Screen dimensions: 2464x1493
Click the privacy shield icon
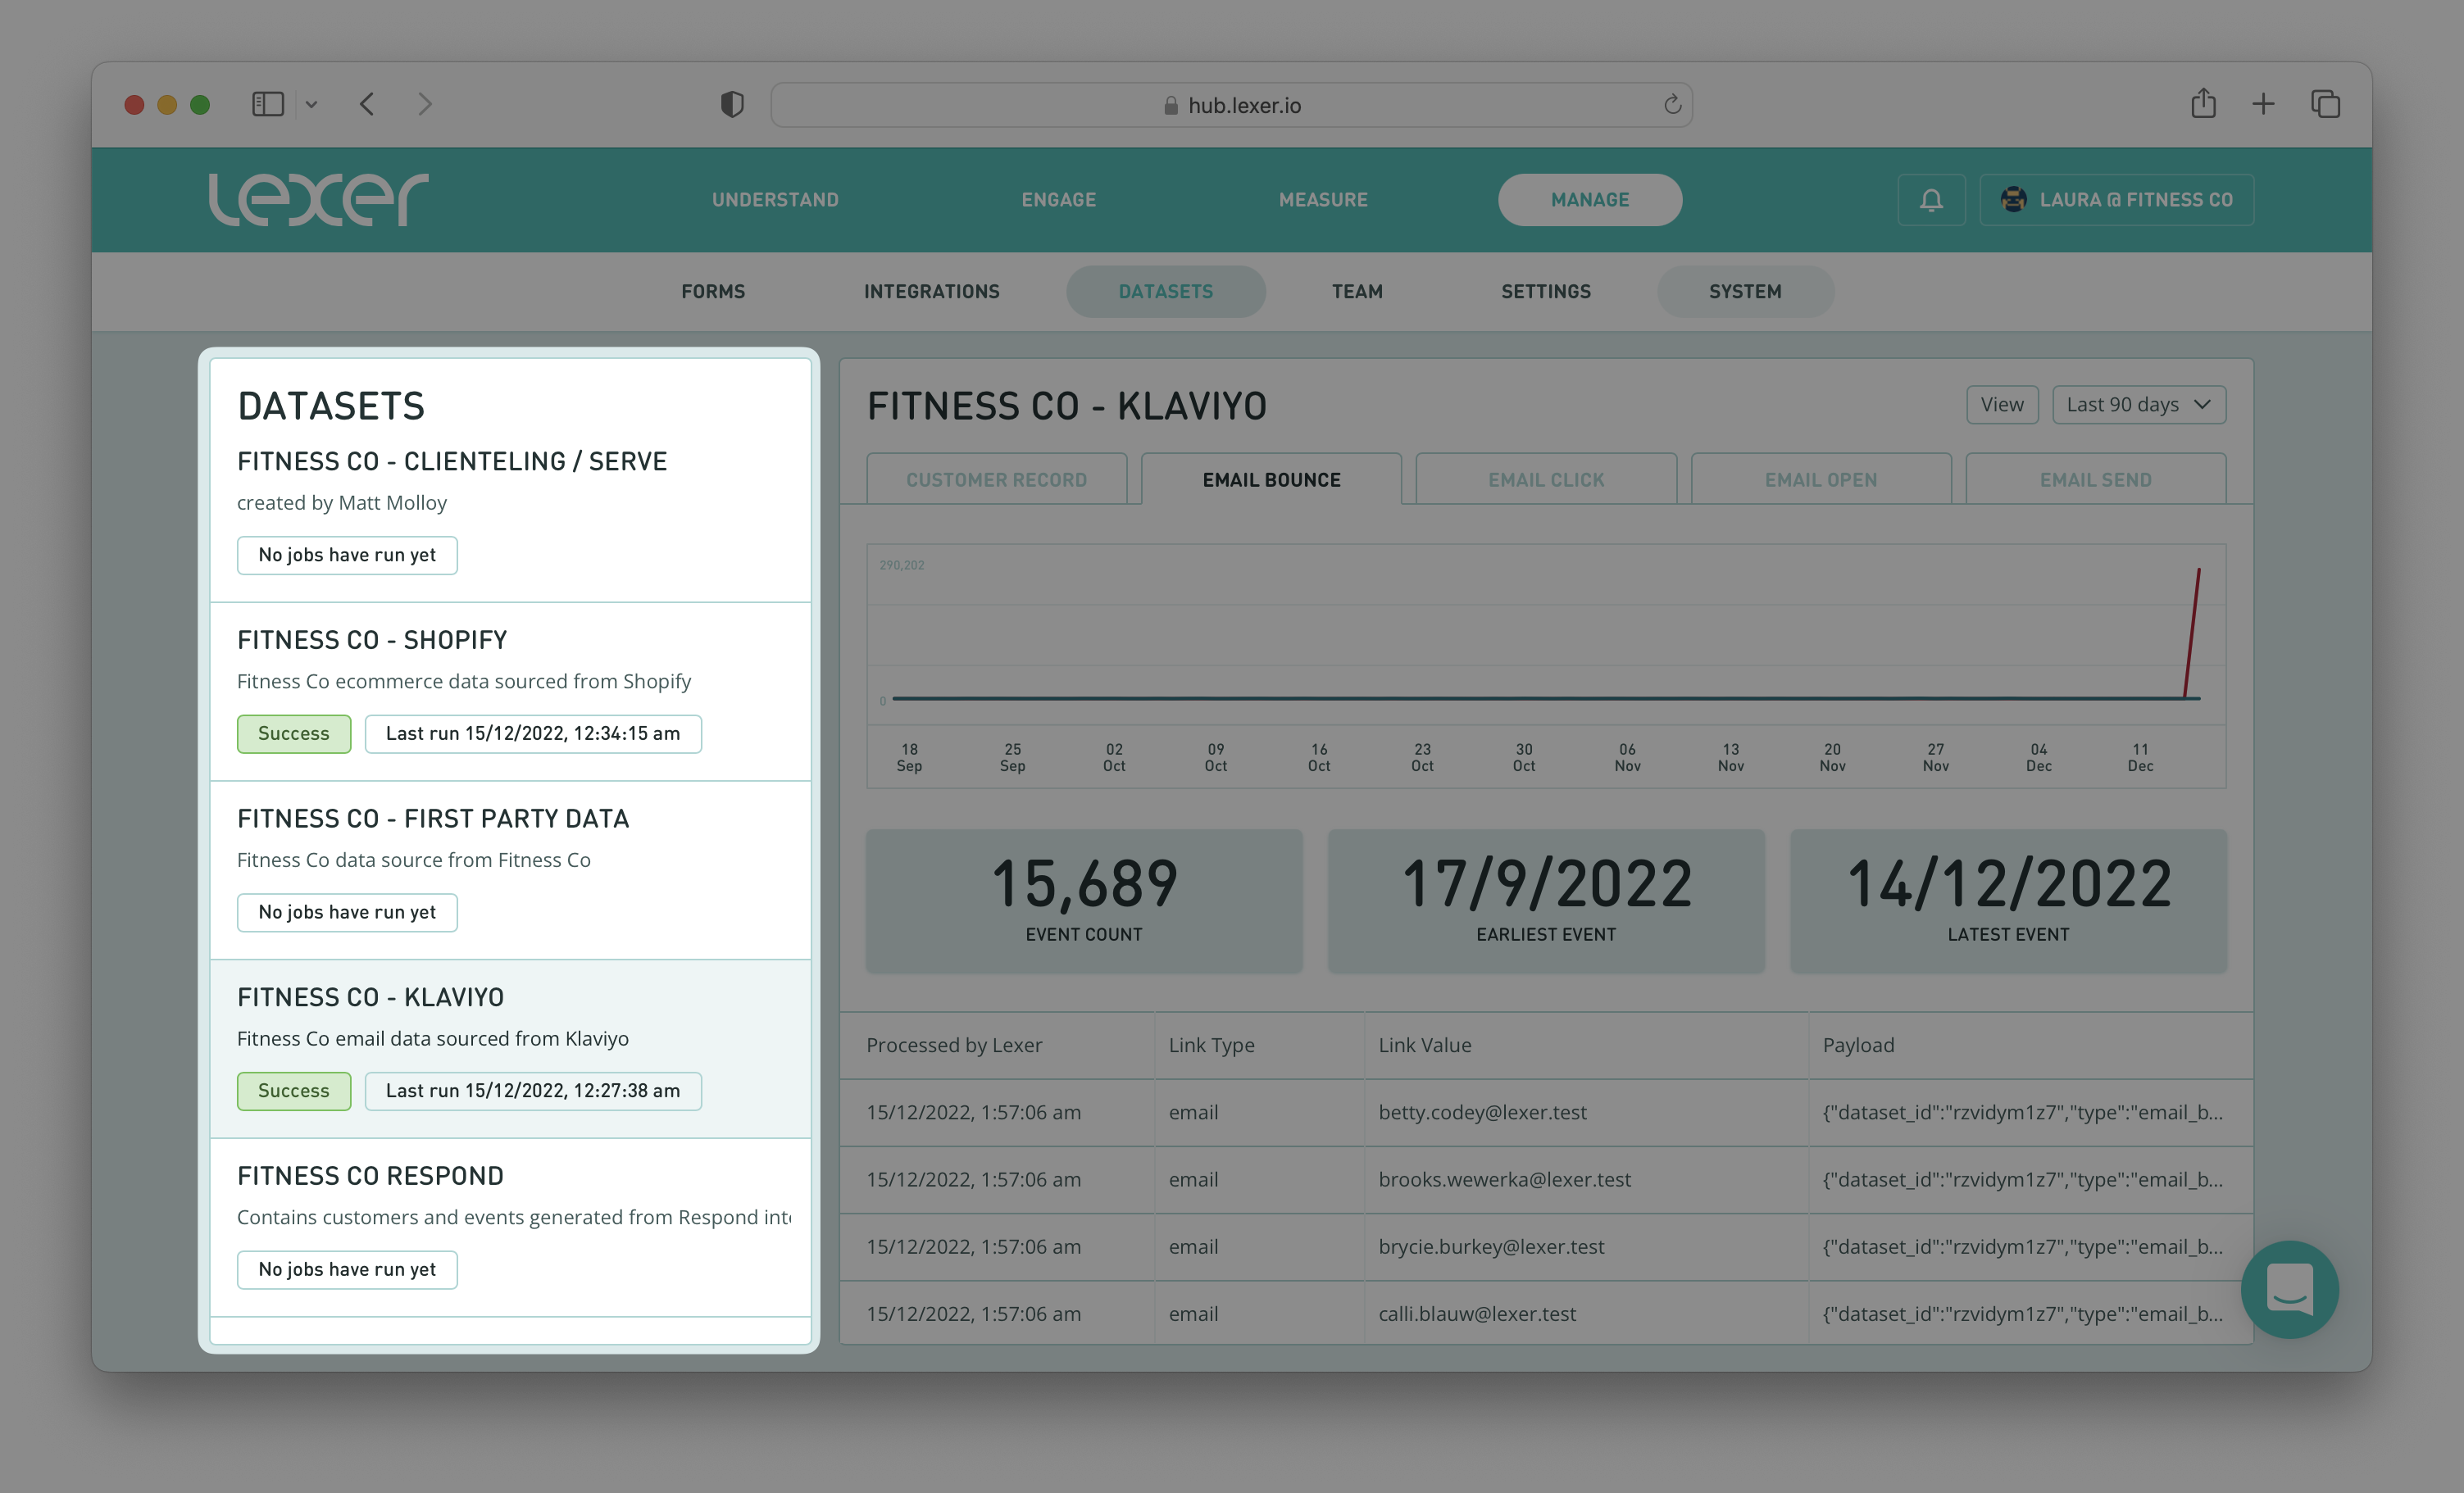click(732, 104)
